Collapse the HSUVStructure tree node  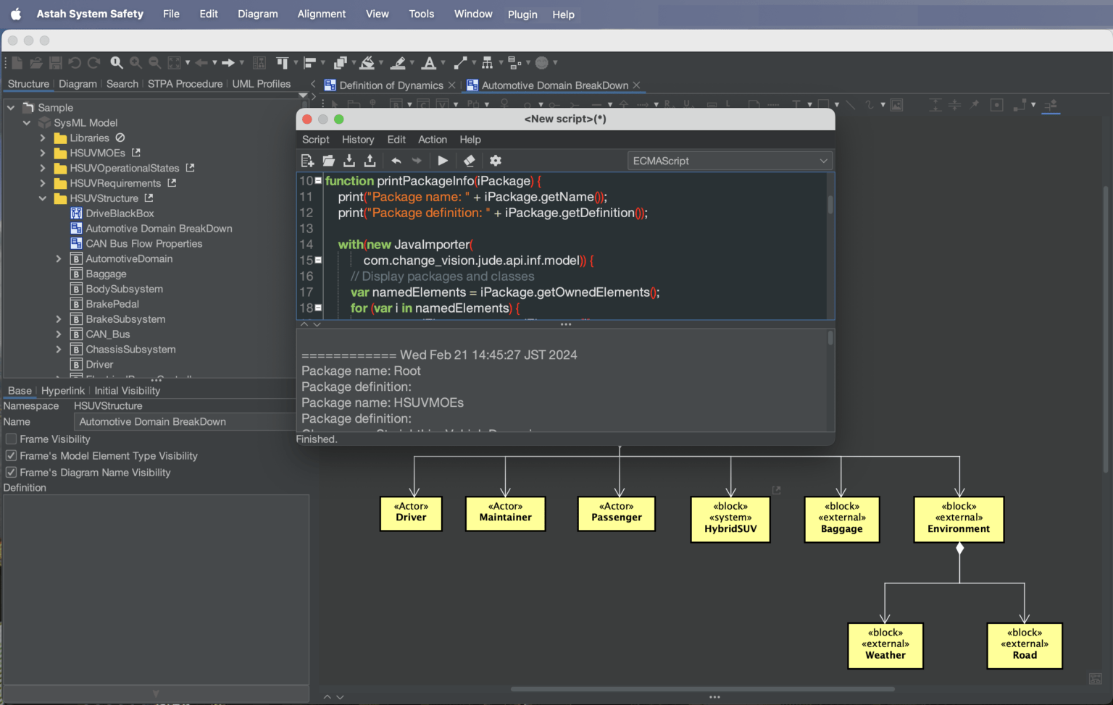coord(42,198)
